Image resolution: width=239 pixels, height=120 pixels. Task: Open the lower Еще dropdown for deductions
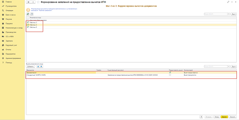click(x=234, y=66)
